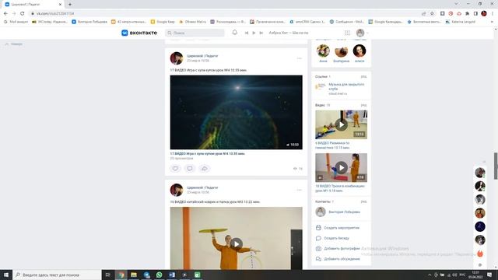Screen dimensions: 498x280
Task: Open the orange flame icon in chat sidebar
Action: click(x=480, y=254)
